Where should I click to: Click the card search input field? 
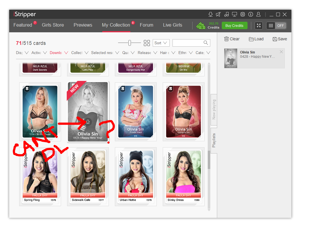(188, 43)
